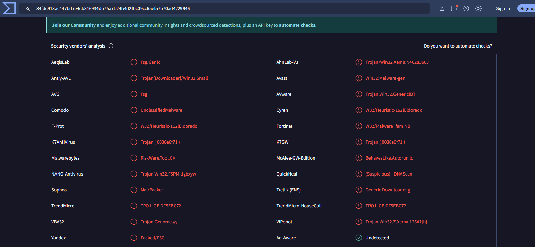535x247 pixels.
Task: Click the alert icon beside Trojan.Win32.Generic!BT
Action: pyautogui.click(x=359, y=94)
